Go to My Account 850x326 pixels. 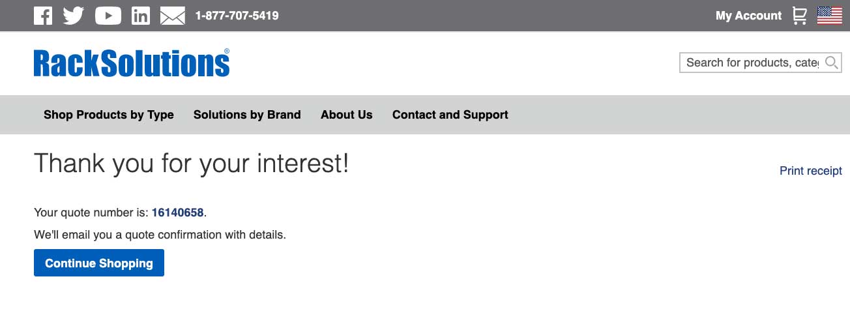tap(748, 16)
